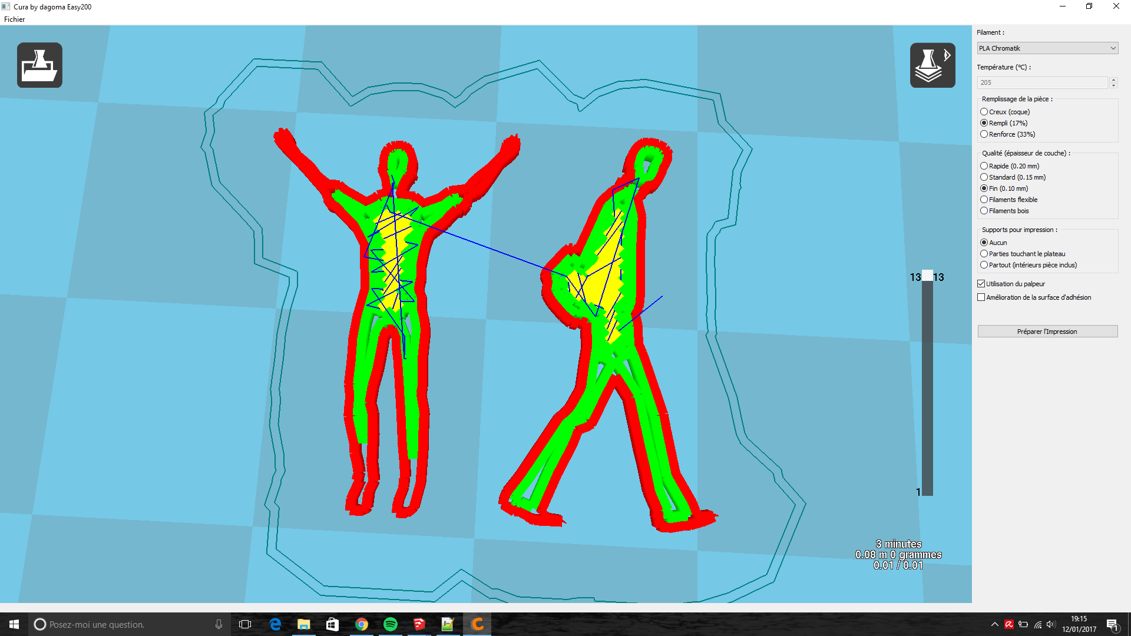Select Rapide (0.20 mm) quality
1131x636 pixels.
pos(984,166)
